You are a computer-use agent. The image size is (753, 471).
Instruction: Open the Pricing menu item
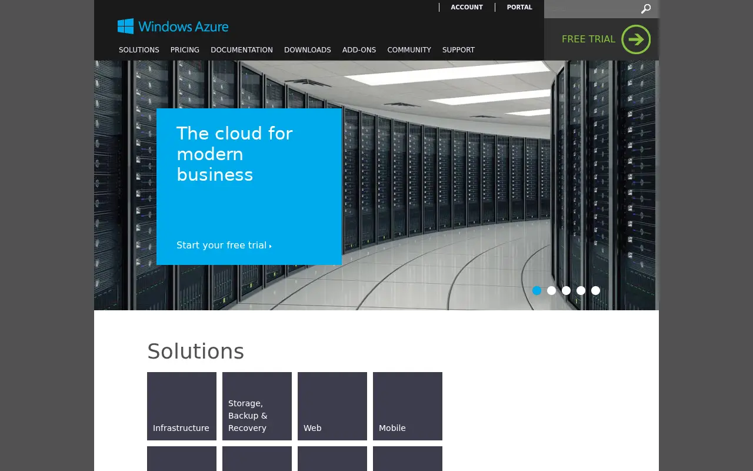click(185, 50)
